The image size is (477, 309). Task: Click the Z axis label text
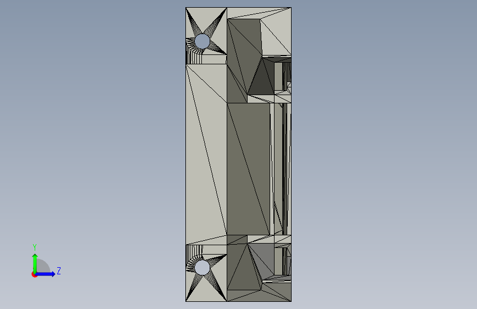pyautogui.click(x=59, y=271)
